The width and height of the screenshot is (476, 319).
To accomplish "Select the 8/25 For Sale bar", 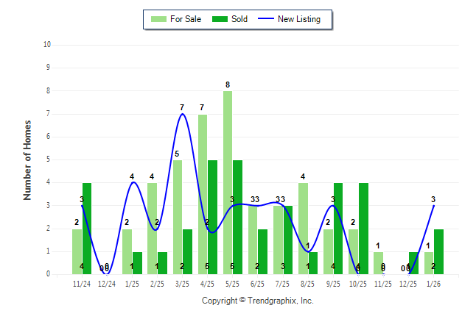I will point(303,228).
